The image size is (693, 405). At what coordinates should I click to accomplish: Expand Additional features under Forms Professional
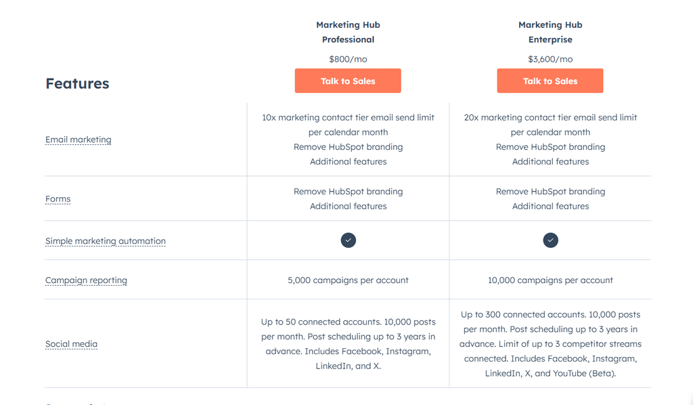348,206
